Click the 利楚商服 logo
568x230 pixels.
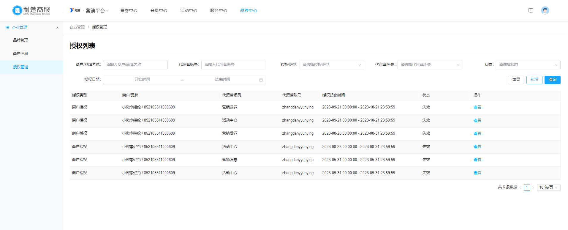click(x=31, y=10)
